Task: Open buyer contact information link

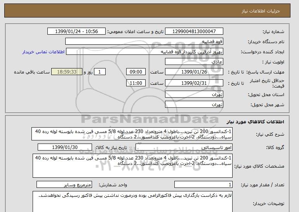Action: 43,52
